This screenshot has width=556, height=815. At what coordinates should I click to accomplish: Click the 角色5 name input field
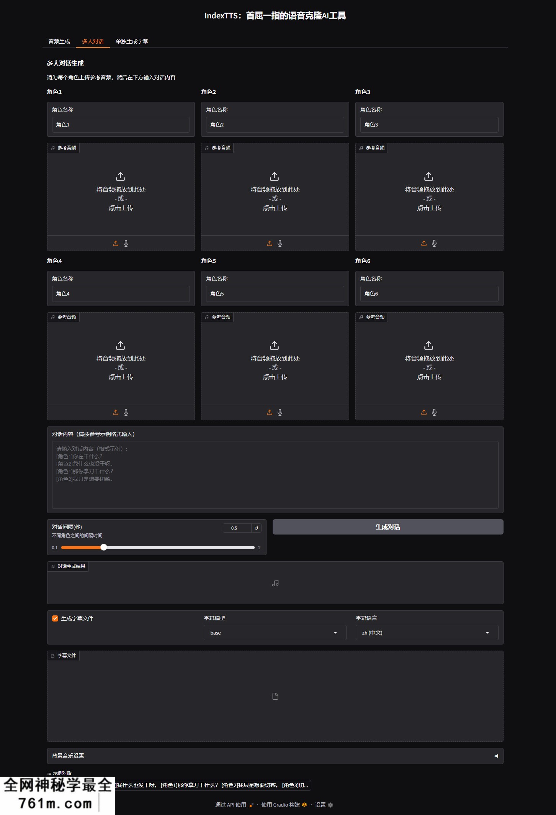coord(275,294)
